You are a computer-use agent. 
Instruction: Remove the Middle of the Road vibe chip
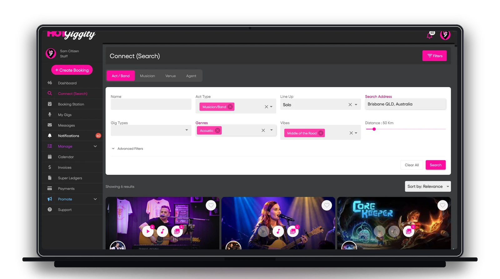(321, 133)
